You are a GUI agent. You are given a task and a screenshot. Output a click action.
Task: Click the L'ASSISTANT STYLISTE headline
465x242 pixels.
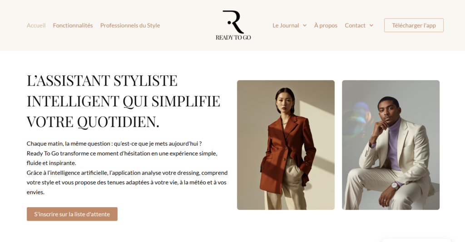click(124, 101)
